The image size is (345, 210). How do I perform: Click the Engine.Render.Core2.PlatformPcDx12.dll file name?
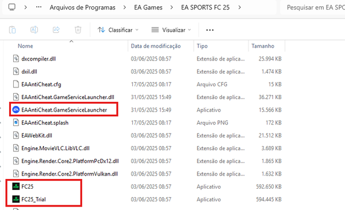tap(70, 161)
